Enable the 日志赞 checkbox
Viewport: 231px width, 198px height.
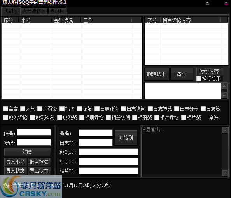203,109
